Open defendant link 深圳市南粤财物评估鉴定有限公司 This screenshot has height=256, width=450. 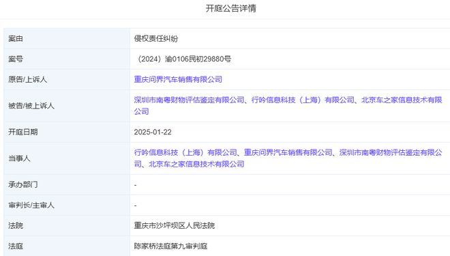[189, 100]
